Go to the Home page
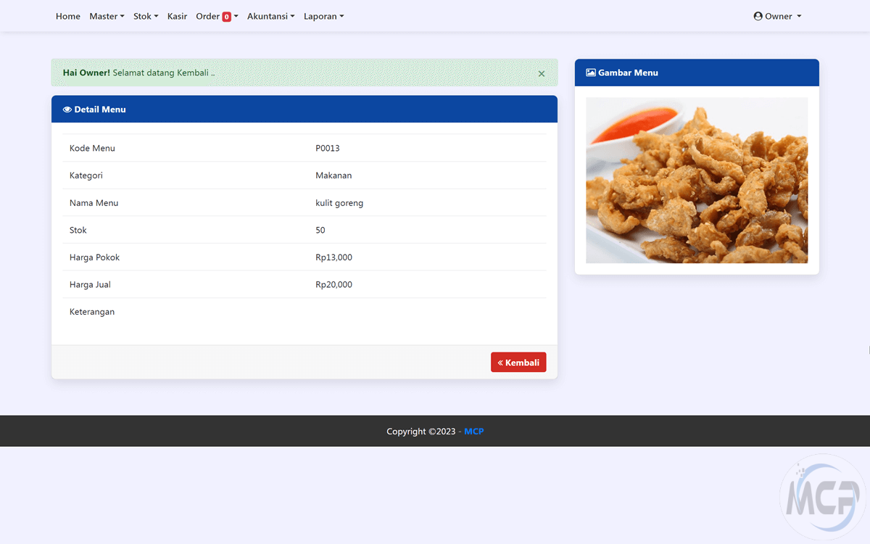 pyautogui.click(x=68, y=16)
